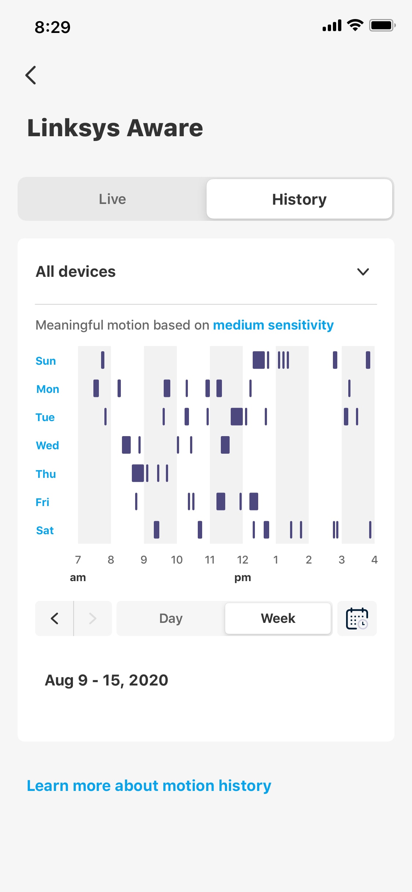
Task: Tap the Wi-Fi status icon
Action: (355, 26)
